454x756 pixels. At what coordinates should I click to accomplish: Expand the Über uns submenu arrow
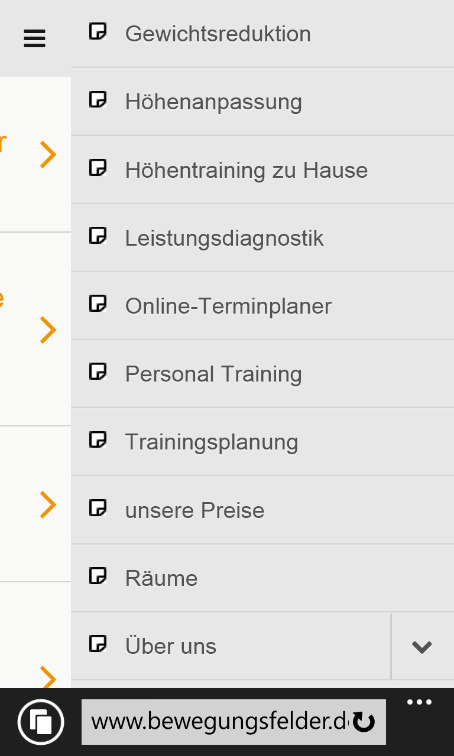point(422,647)
